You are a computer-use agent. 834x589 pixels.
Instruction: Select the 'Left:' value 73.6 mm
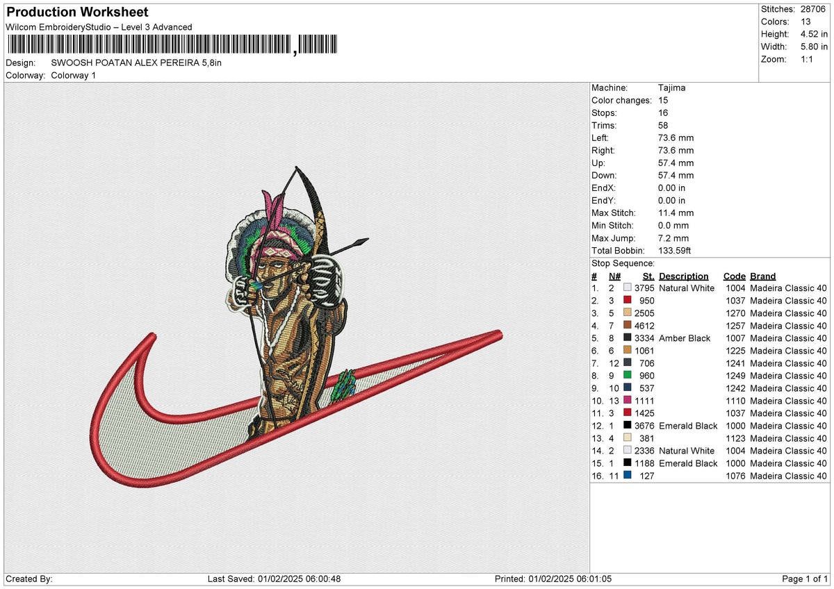click(x=676, y=138)
